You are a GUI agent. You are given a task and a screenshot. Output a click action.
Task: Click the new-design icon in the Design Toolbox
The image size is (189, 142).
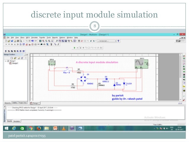click(x=12, y=58)
